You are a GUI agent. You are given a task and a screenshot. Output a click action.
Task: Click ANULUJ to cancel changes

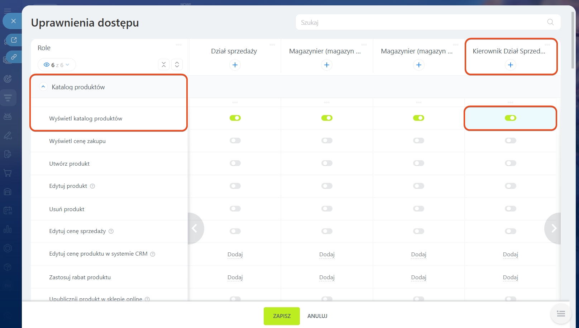(x=317, y=316)
